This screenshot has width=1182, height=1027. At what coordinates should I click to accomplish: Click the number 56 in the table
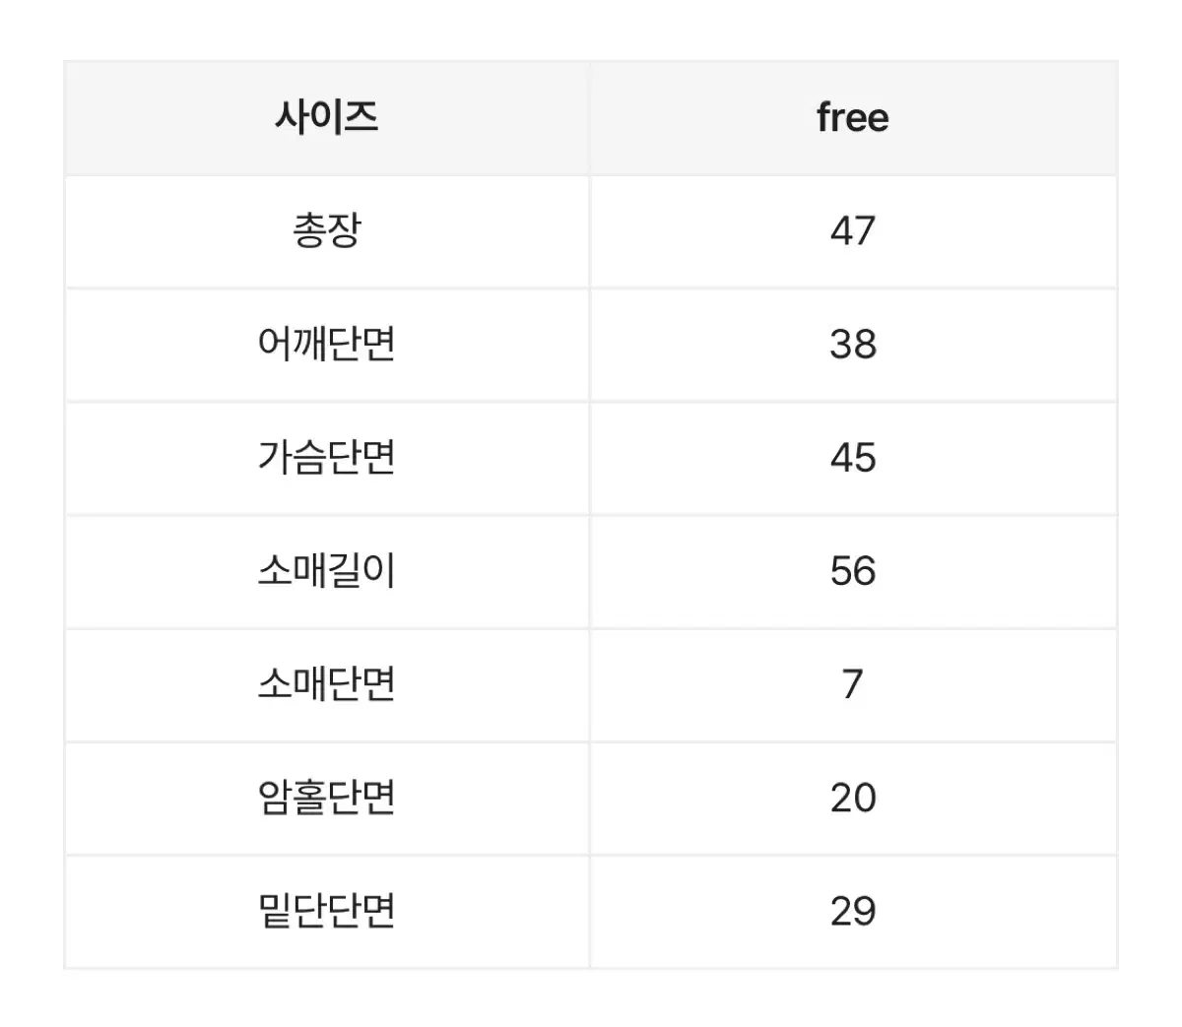point(853,571)
